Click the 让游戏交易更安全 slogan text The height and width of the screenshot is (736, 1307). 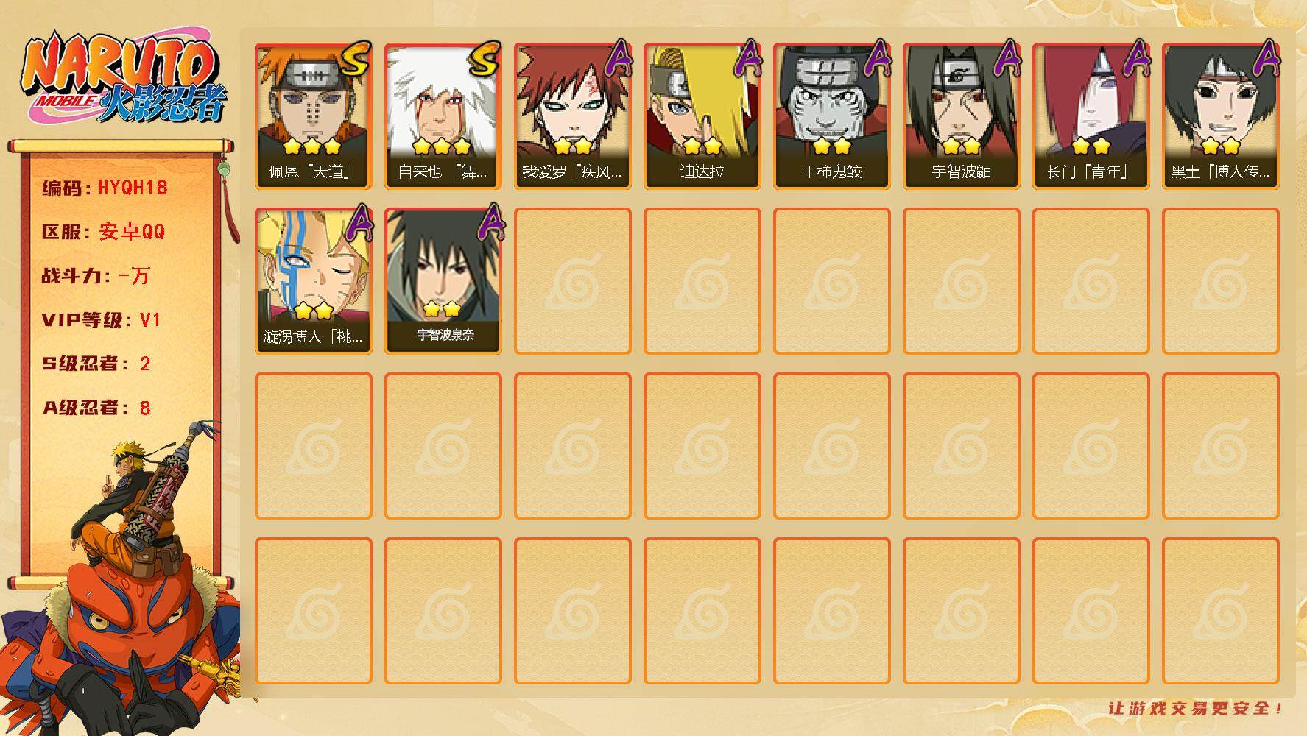tap(1196, 708)
